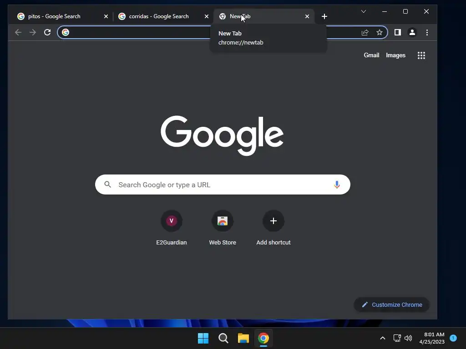Close the corridas - Google Search tab

point(207,16)
